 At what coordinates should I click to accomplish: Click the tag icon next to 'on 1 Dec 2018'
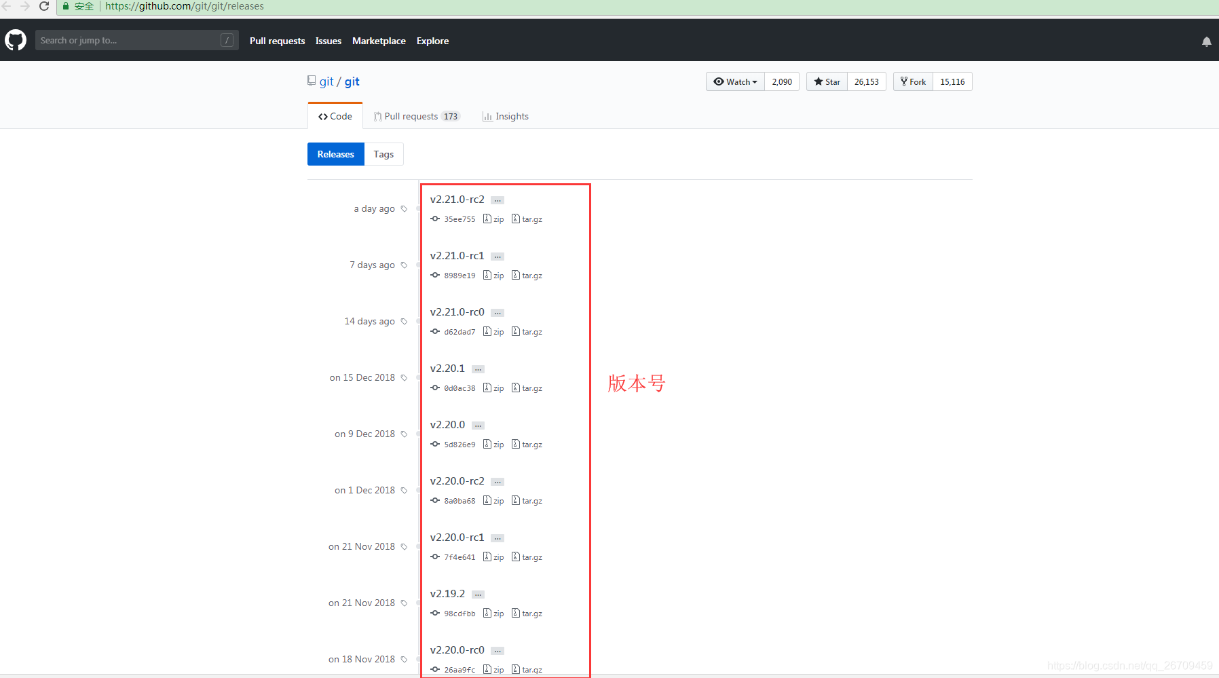point(404,491)
